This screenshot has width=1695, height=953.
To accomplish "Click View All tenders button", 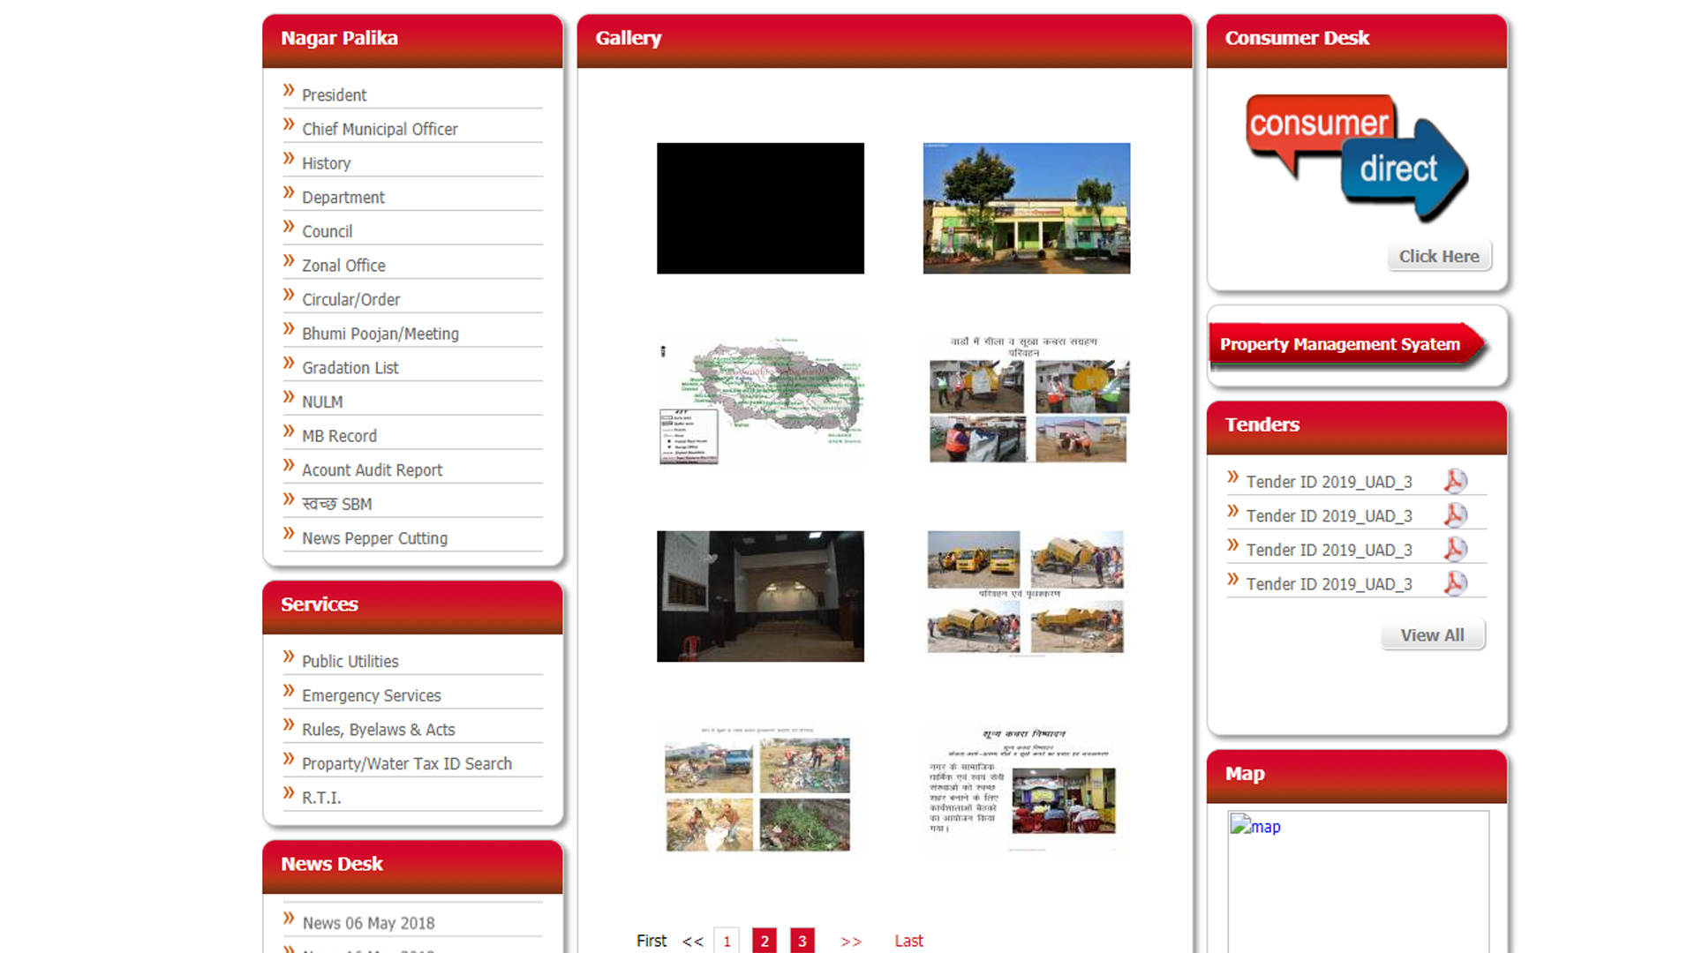I will [1432, 635].
